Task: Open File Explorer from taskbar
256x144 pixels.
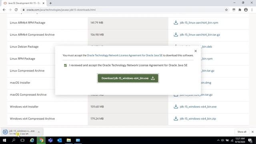Action: [x=69, y=140]
